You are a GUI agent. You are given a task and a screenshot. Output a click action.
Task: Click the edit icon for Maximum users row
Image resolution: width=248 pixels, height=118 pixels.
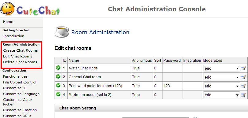(243, 95)
